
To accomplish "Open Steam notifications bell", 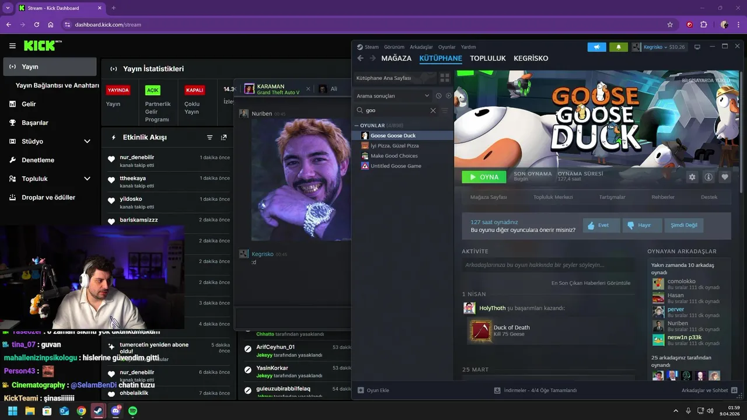I will pos(619,47).
